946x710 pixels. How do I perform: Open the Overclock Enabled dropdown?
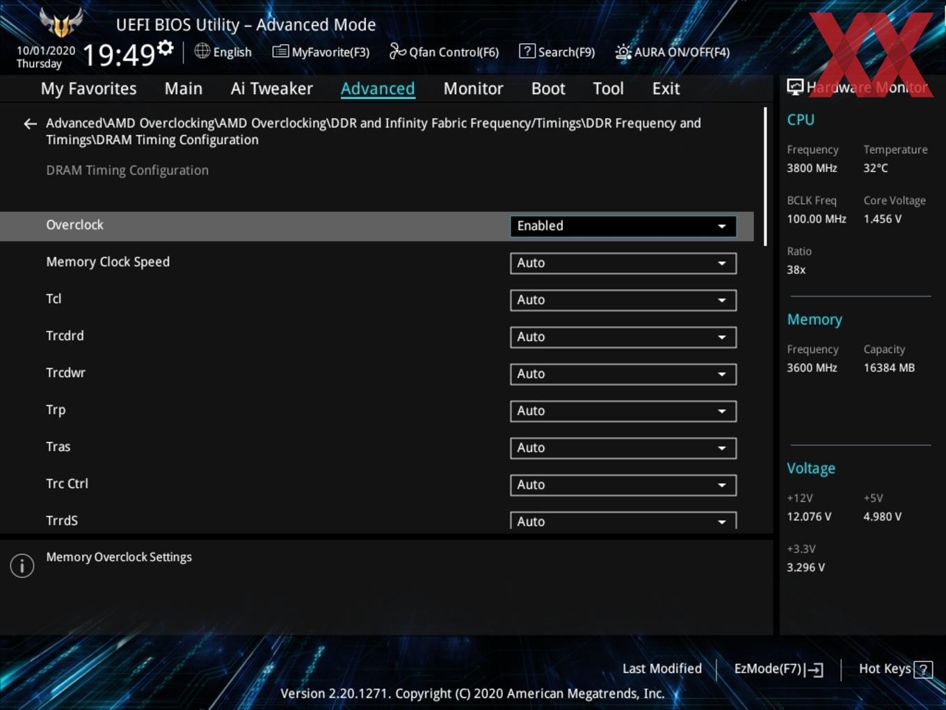point(623,226)
